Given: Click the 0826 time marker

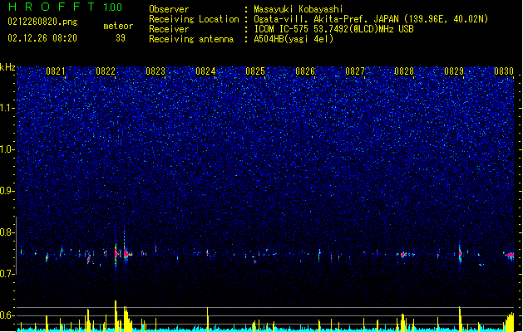Looking at the screenshot, I should (x=305, y=71).
